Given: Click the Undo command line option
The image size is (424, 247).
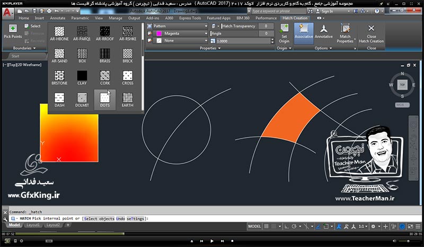Looking at the screenshot, I should (x=121, y=218).
